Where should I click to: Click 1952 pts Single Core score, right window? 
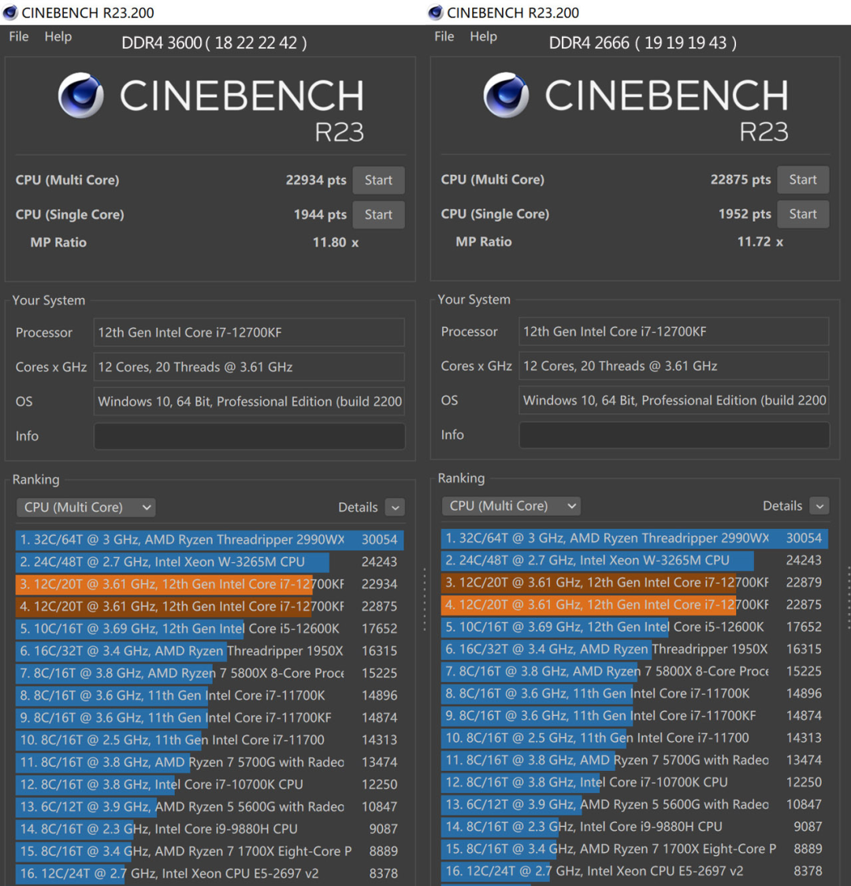tap(745, 214)
